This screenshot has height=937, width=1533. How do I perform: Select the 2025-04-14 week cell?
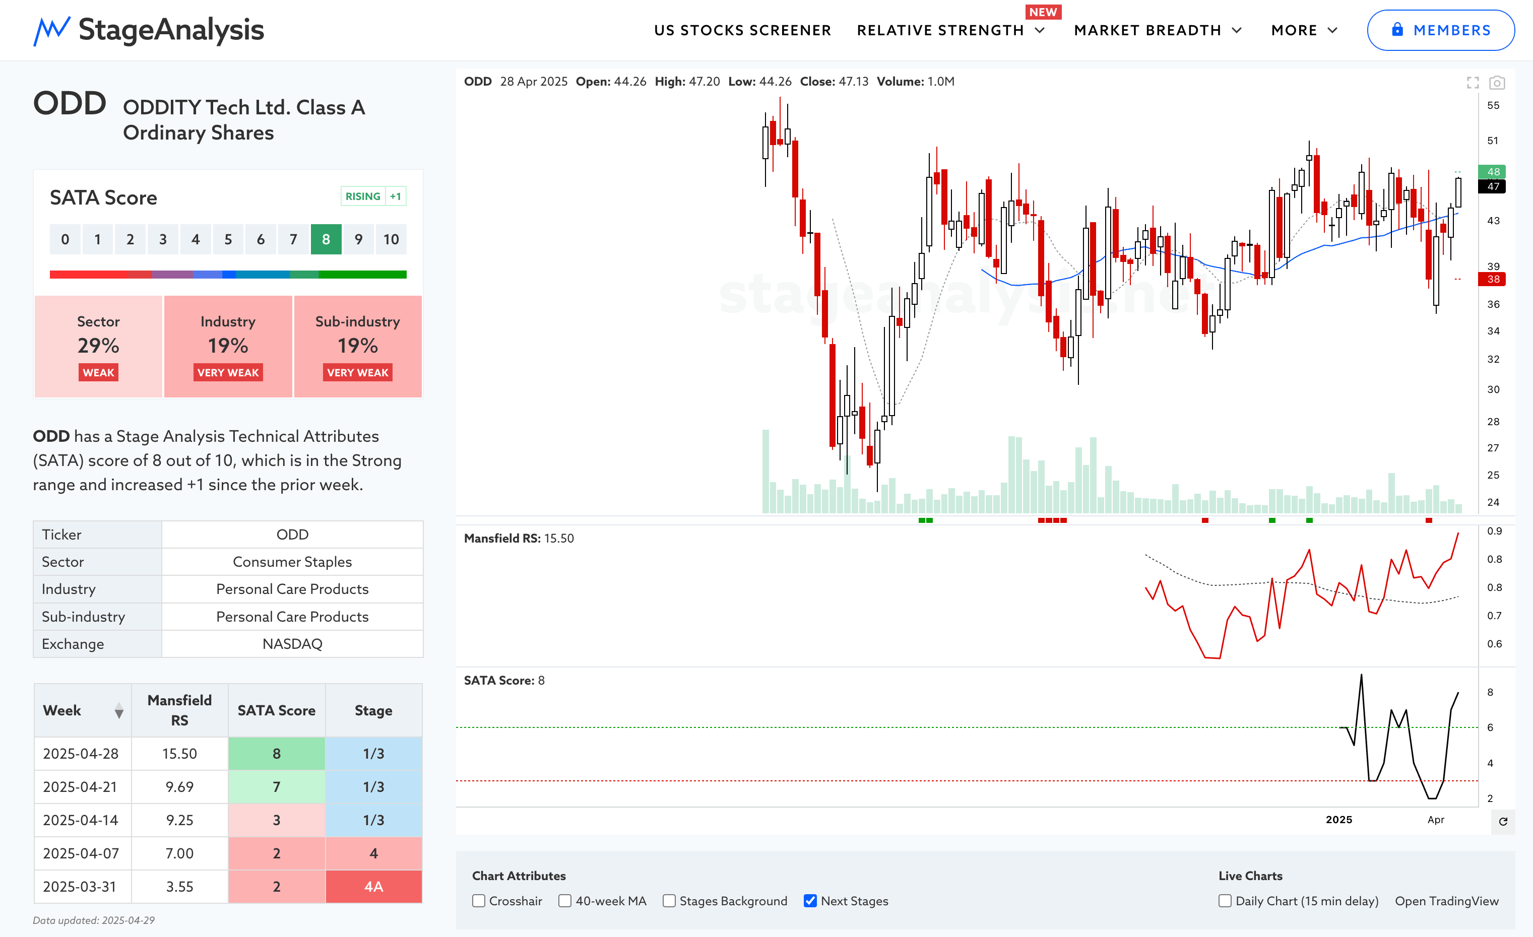(83, 820)
